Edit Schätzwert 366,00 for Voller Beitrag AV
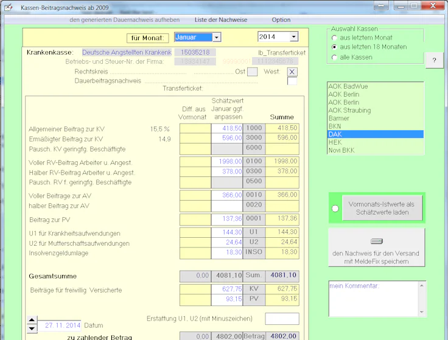The width and height of the screenshot is (448, 340). pyautogui.click(x=226, y=195)
